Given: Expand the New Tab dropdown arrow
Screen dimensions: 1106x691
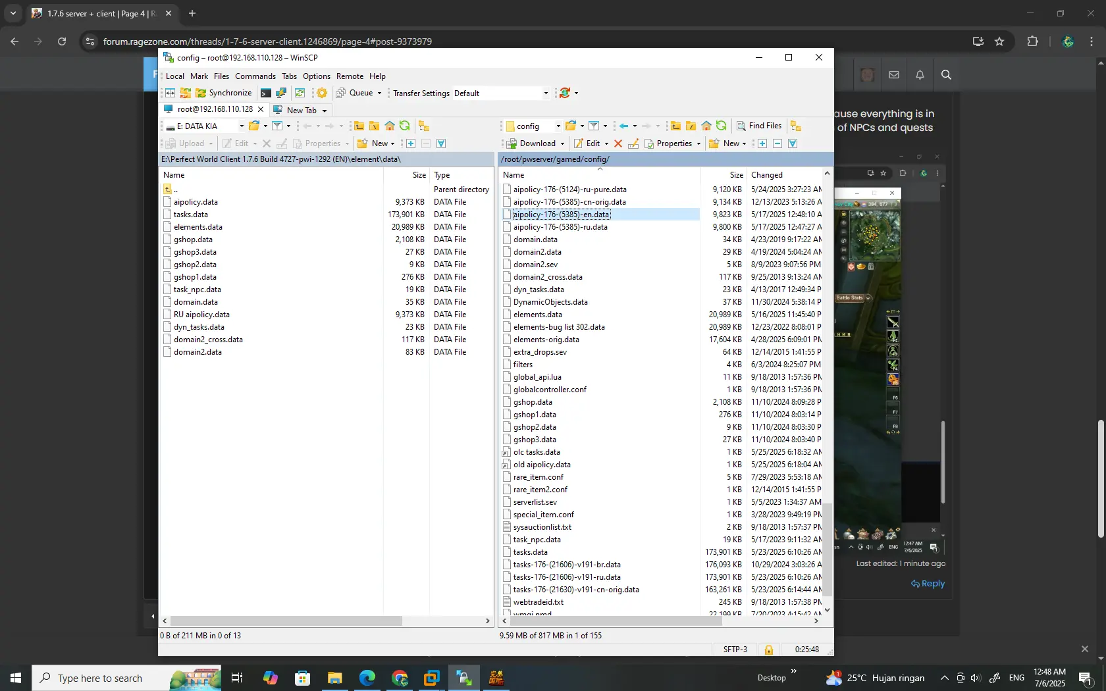Looking at the screenshot, I should (x=325, y=111).
